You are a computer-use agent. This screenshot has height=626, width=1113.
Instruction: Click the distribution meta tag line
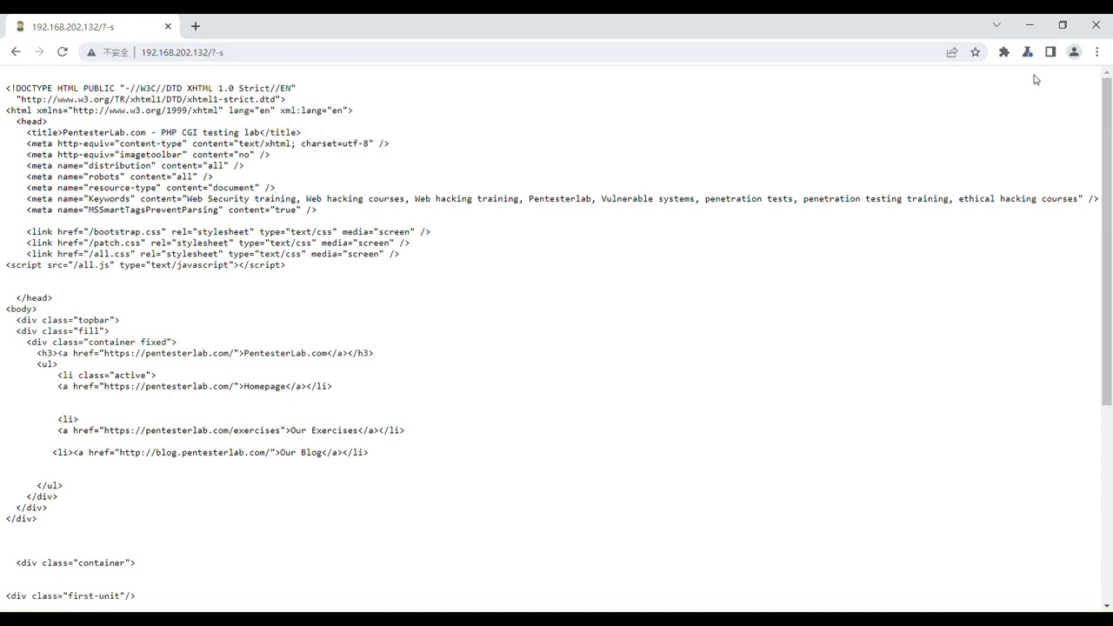coord(135,166)
